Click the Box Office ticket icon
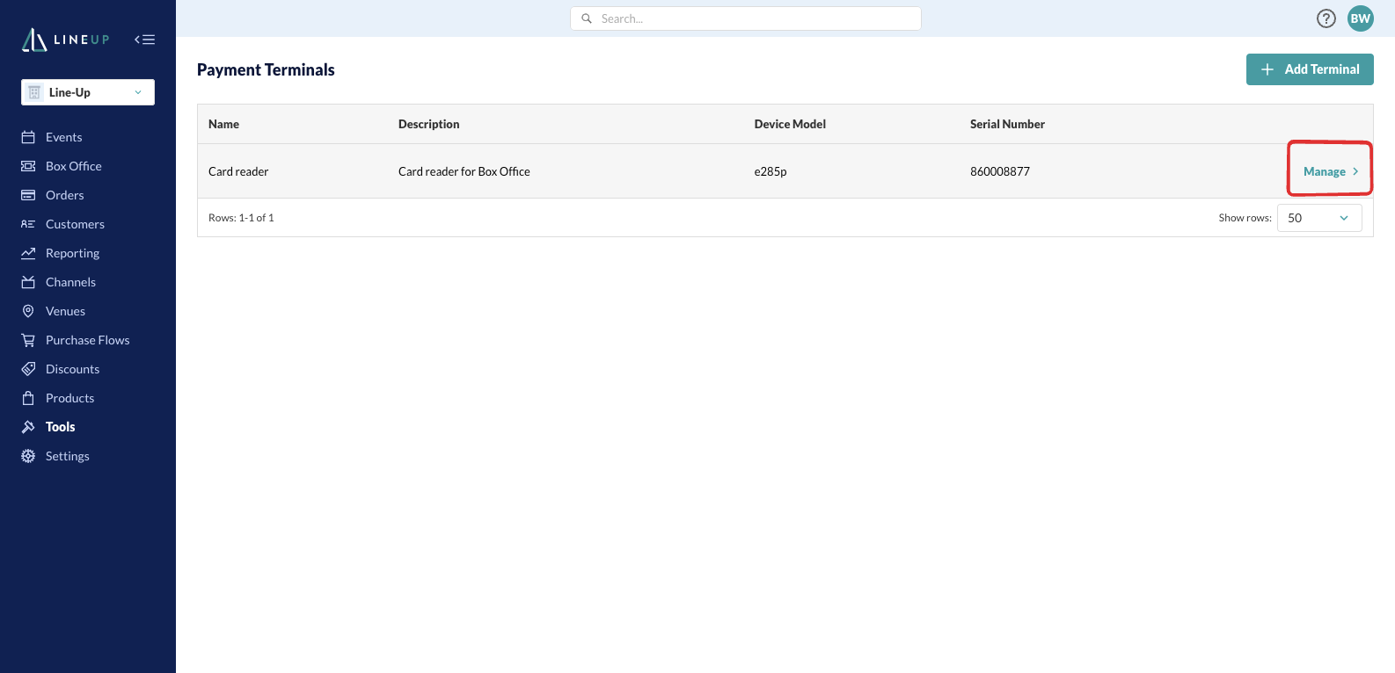Screen dimensions: 1395x673 tap(28, 166)
